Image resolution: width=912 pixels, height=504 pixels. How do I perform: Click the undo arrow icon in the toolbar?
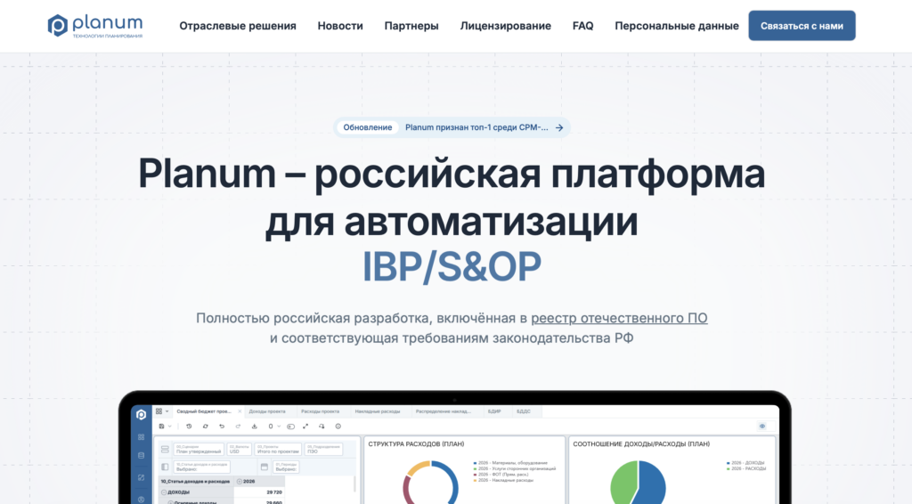(x=222, y=427)
